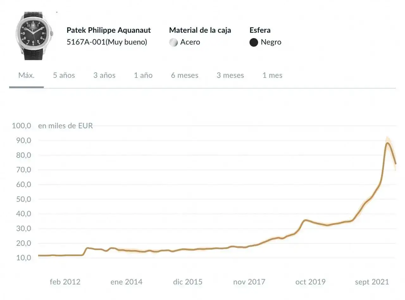Switch to the 5 años tab
This screenshot has height=300, width=405.
click(x=64, y=76)
